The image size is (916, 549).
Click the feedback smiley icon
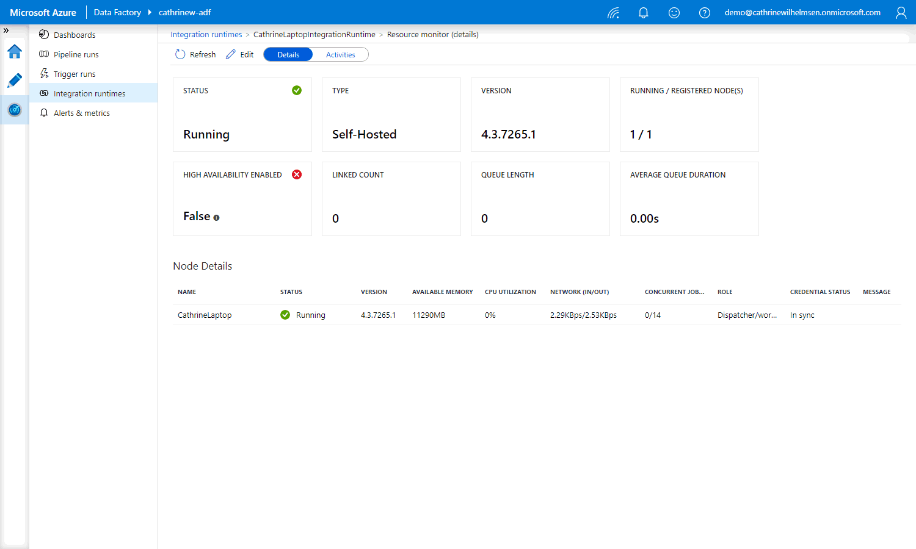[674, 13]
